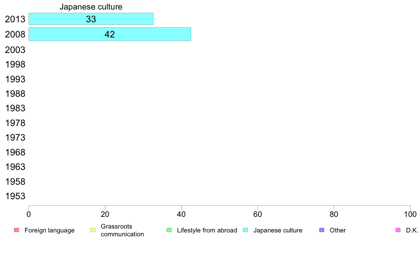Click the Foreign language red legend swatch
The height and width of the screenshot is (260, 420).
pyautogui.click(x=17, y=230)
